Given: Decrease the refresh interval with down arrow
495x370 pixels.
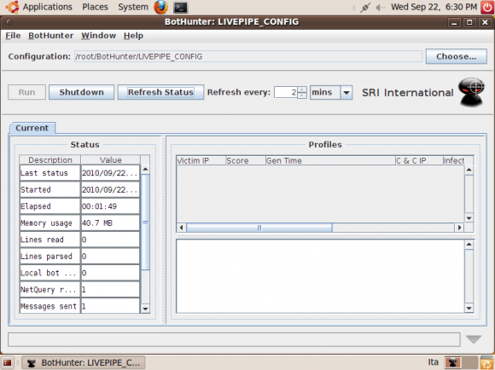Looking at the screenshot, I should [302, 95].
